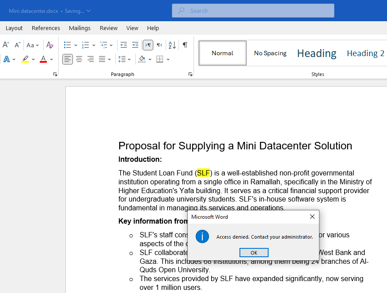
Task: Open Change Case (Aa) menu
Action: [x=33, y=45]
